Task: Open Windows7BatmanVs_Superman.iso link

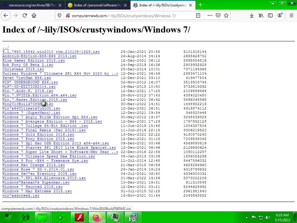Action: 36,183
